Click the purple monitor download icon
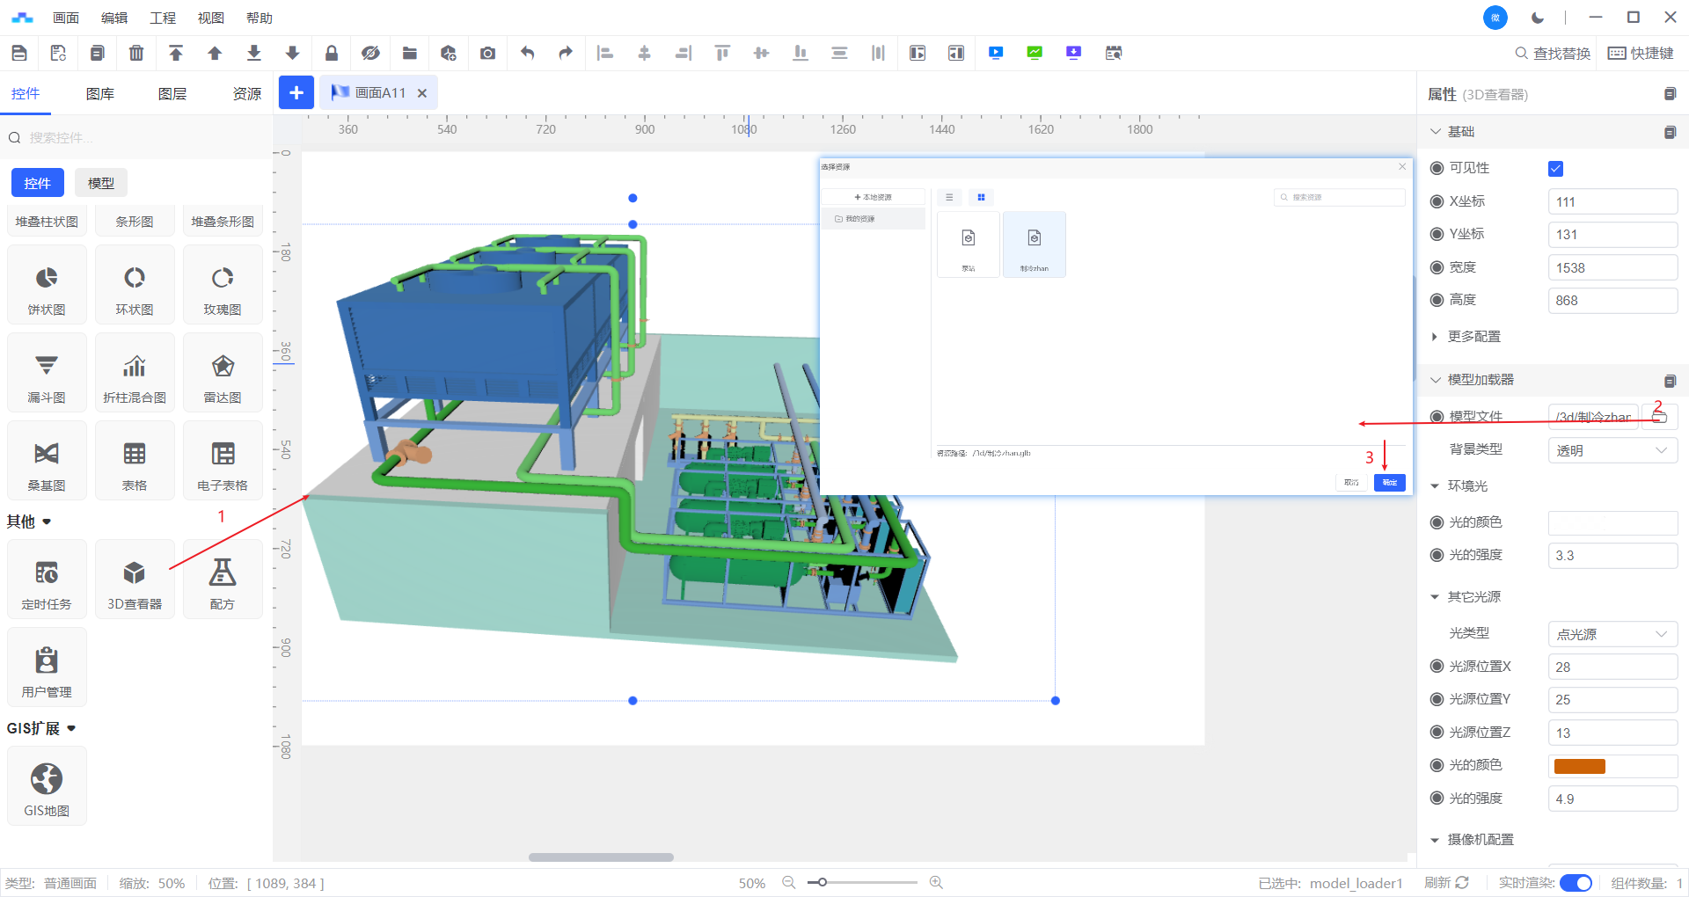 coord(1073,53)
